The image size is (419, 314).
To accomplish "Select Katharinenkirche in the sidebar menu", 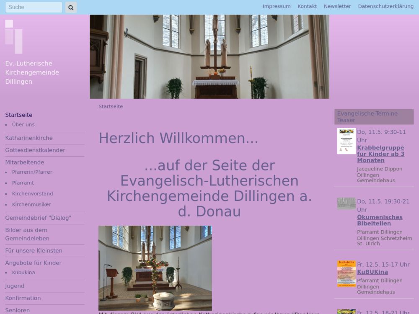I will point(29,138).
